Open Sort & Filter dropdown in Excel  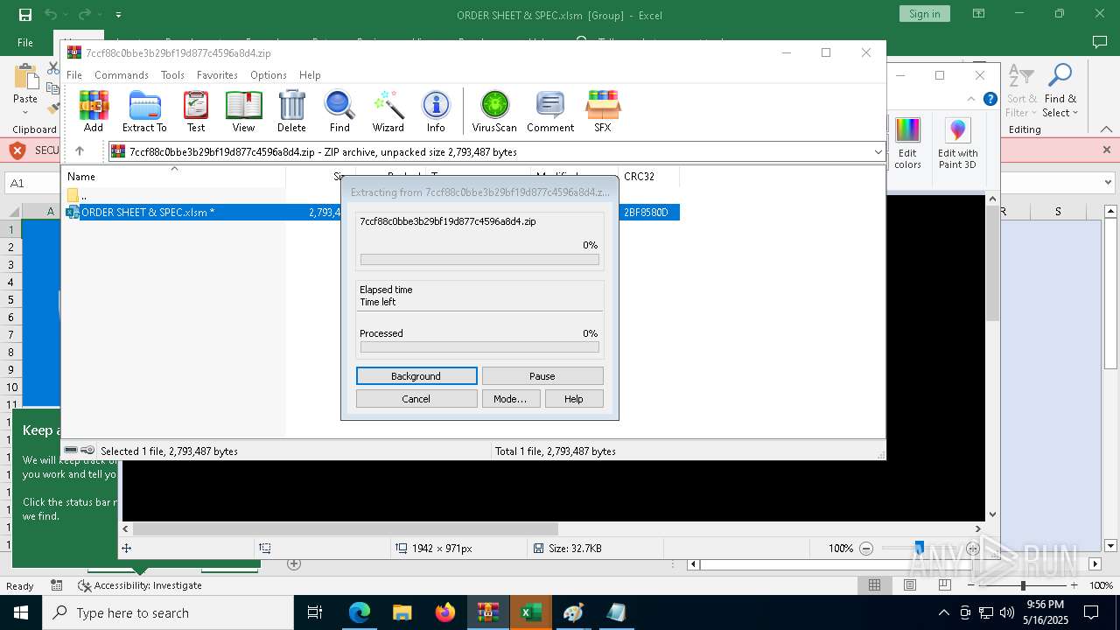[1021, 90]
